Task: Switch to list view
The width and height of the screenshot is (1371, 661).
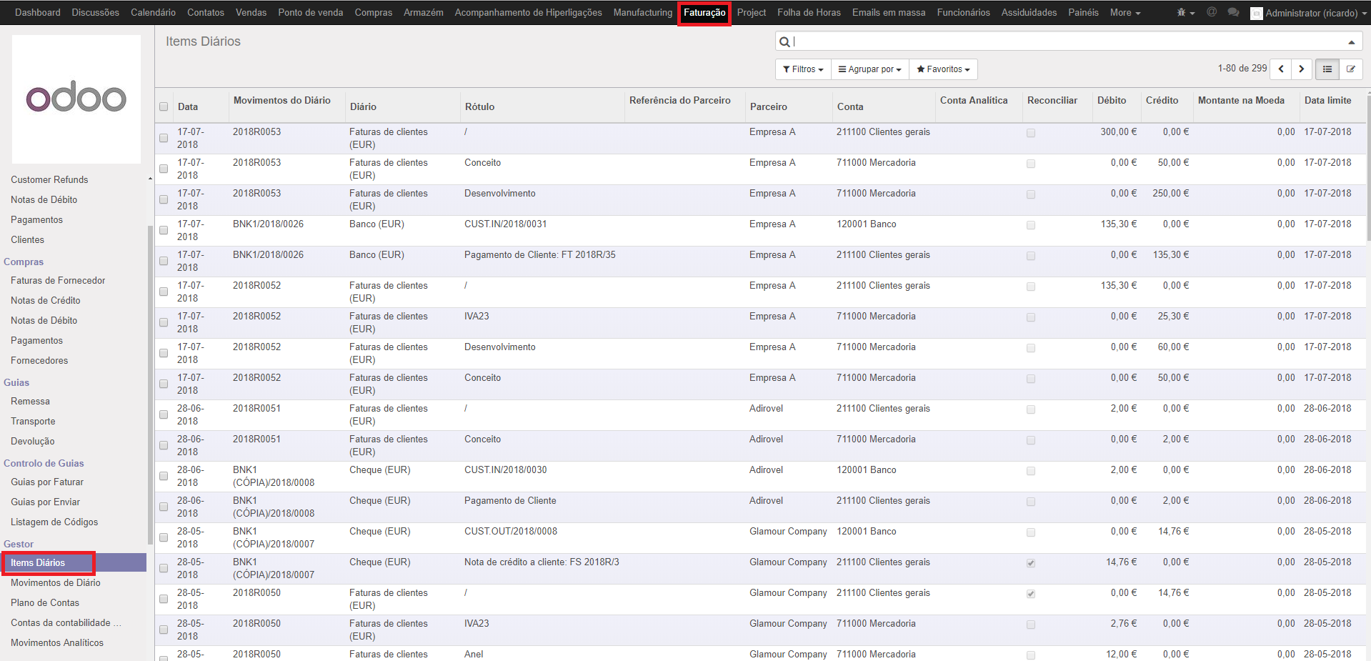Action: pyautogui.click(x=1327, y=69)
